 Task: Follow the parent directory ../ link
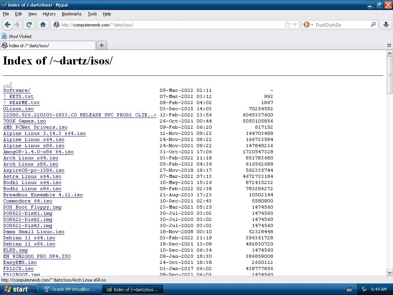click(x=8, y=84)
